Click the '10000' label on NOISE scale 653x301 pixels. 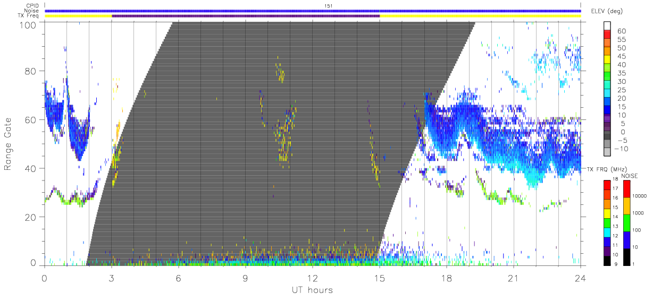coord(640,196)
